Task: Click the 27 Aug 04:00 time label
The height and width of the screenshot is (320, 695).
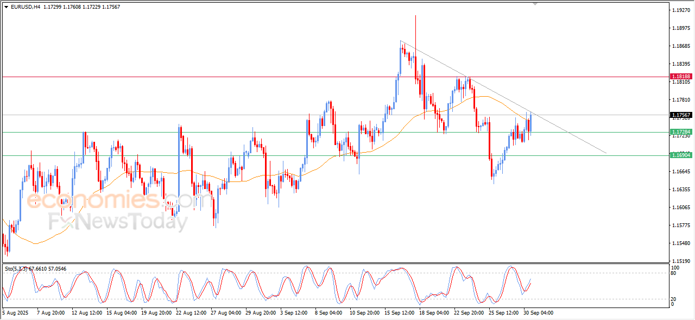Action: click(226, 313)
